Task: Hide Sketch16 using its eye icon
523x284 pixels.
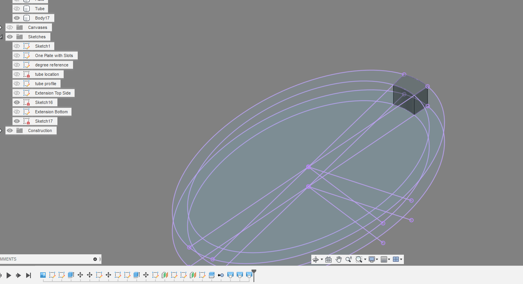Action: click(17, 102)
